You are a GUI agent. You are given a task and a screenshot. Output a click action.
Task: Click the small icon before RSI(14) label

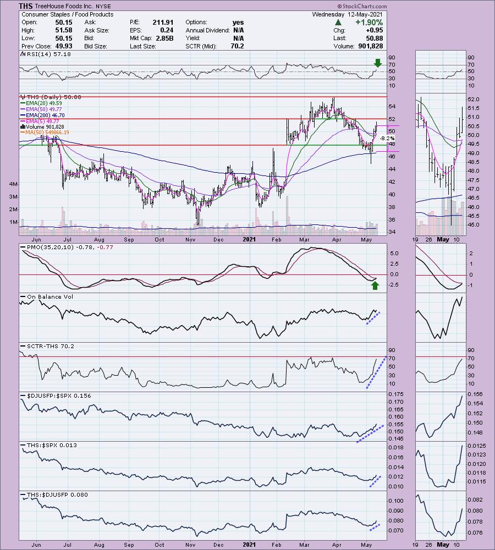23,54
